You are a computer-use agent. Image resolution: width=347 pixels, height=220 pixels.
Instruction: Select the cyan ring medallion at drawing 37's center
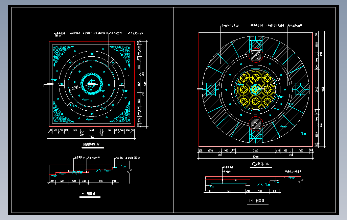point(92,84)
